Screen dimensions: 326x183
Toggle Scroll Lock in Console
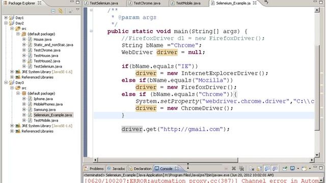[259, 168]
